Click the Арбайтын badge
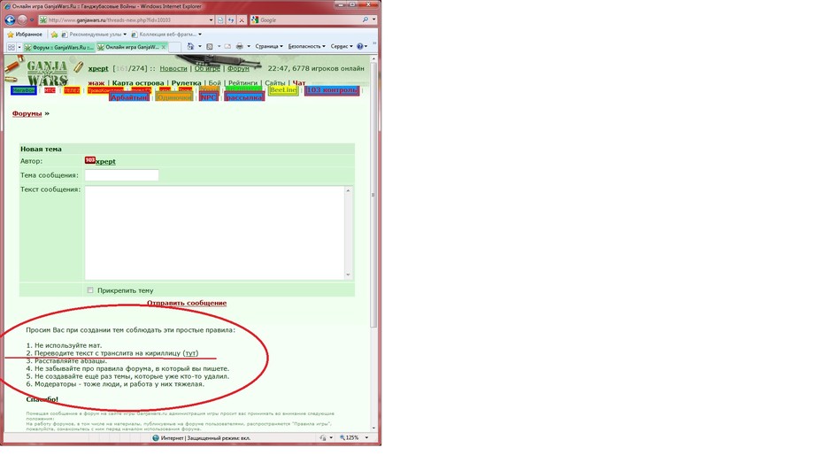This screenshot has height=463, width=823. [129, 97]
